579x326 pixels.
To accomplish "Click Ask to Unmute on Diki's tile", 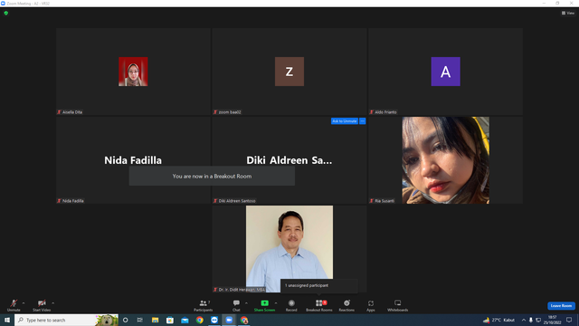I will (344, 121).
